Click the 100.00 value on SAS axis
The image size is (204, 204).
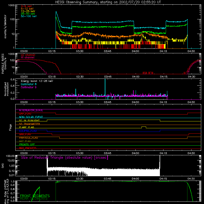pos(10,156)
